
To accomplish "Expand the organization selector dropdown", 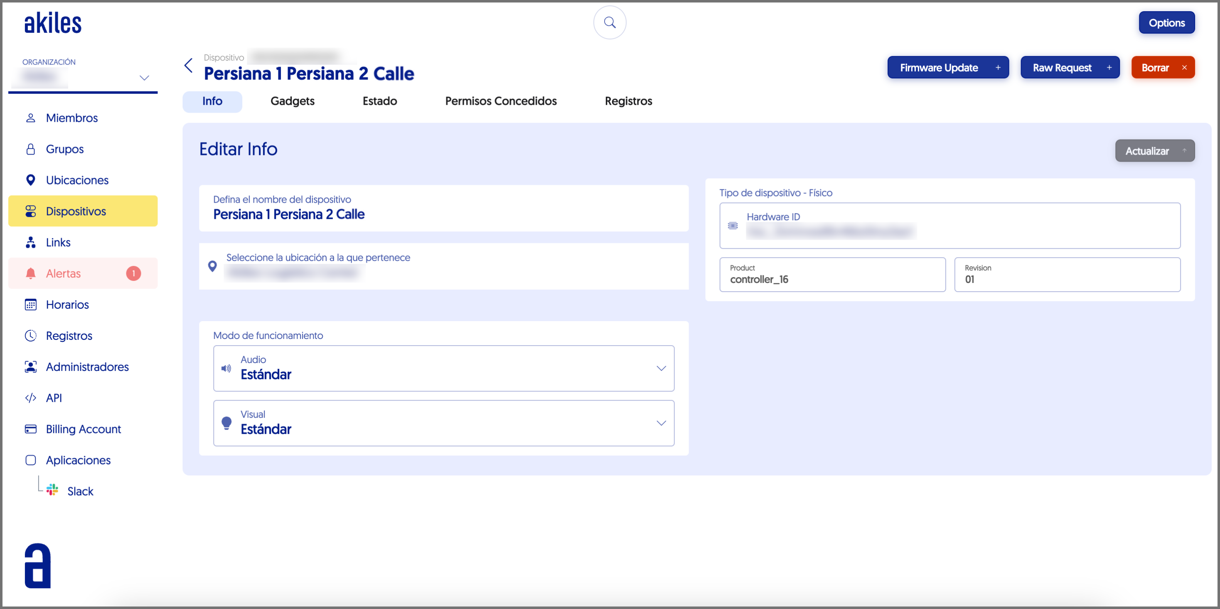I will (x=144, y=78).
